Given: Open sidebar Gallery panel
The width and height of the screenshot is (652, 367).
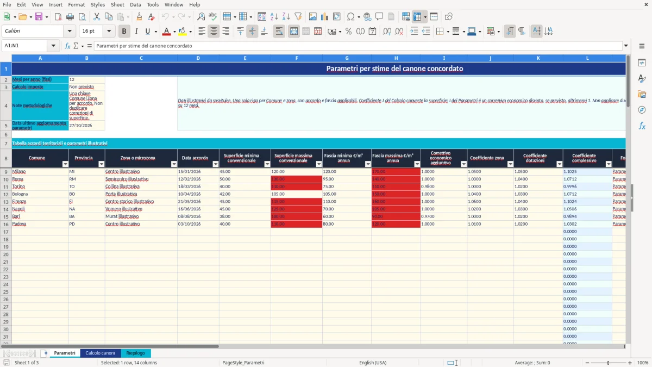Looking at the screenshot, I should click(x=642, y=94).
